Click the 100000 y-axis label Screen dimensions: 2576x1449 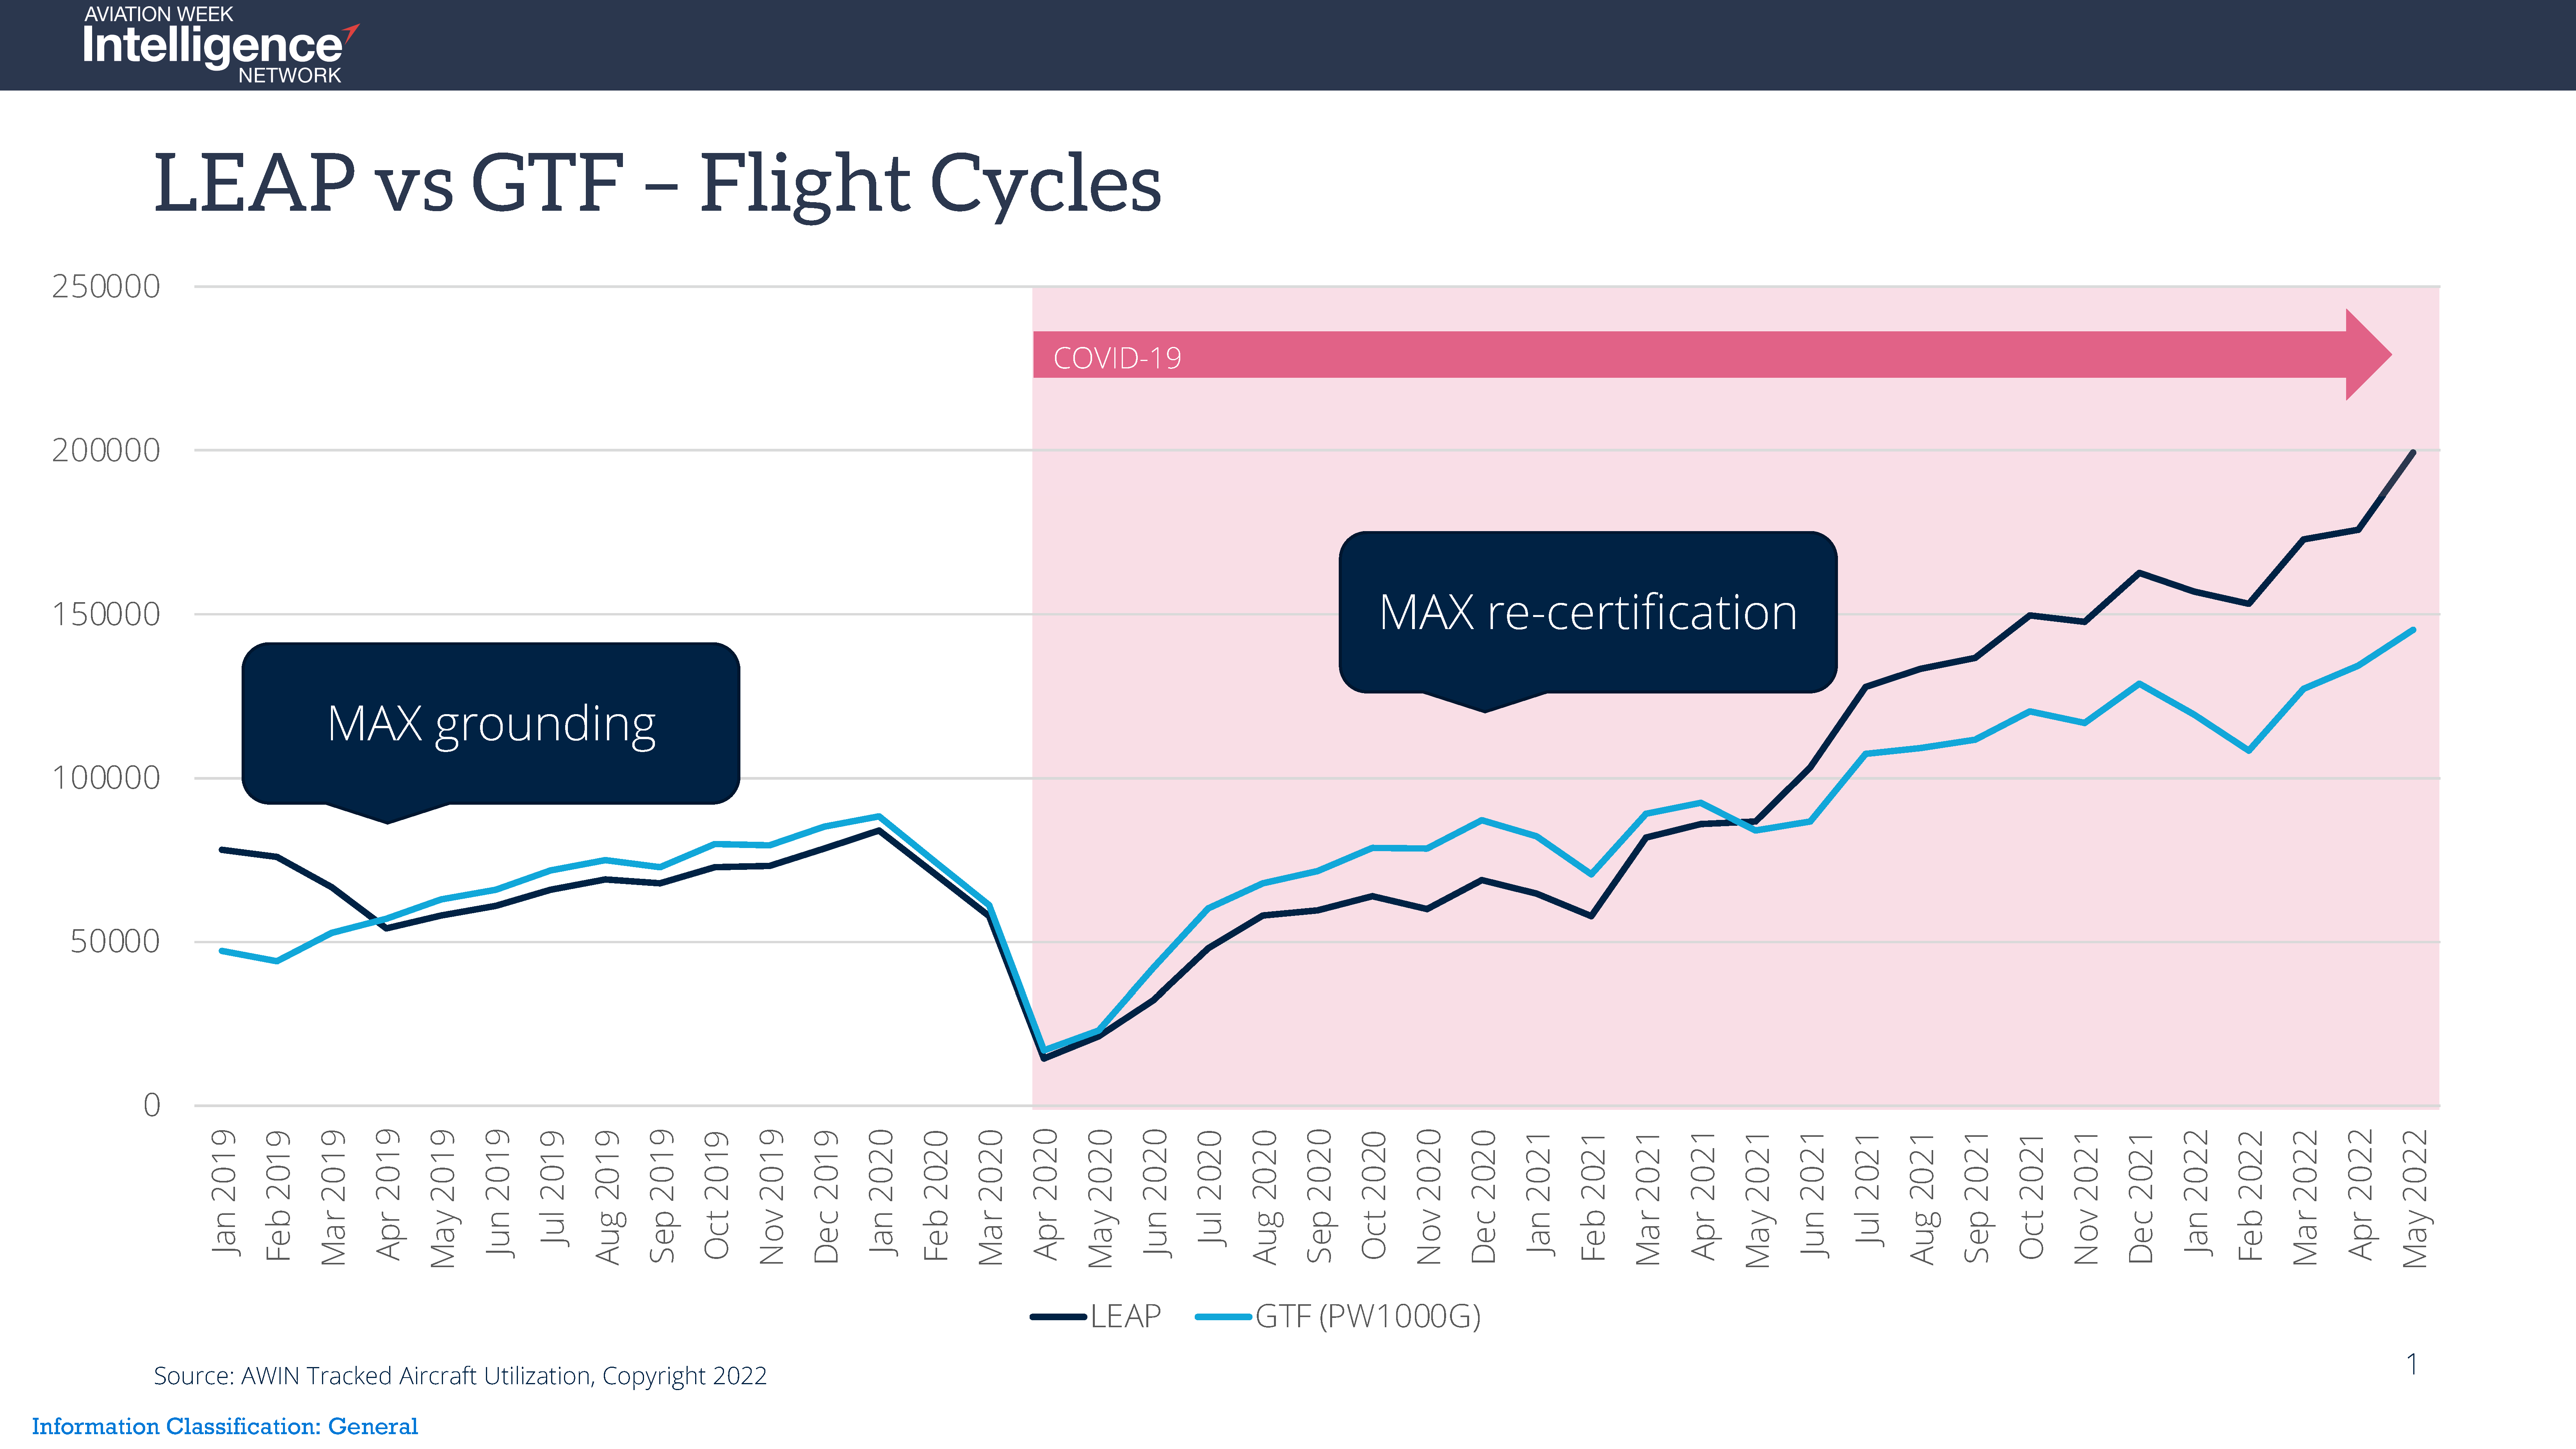(x=106, y=778)
